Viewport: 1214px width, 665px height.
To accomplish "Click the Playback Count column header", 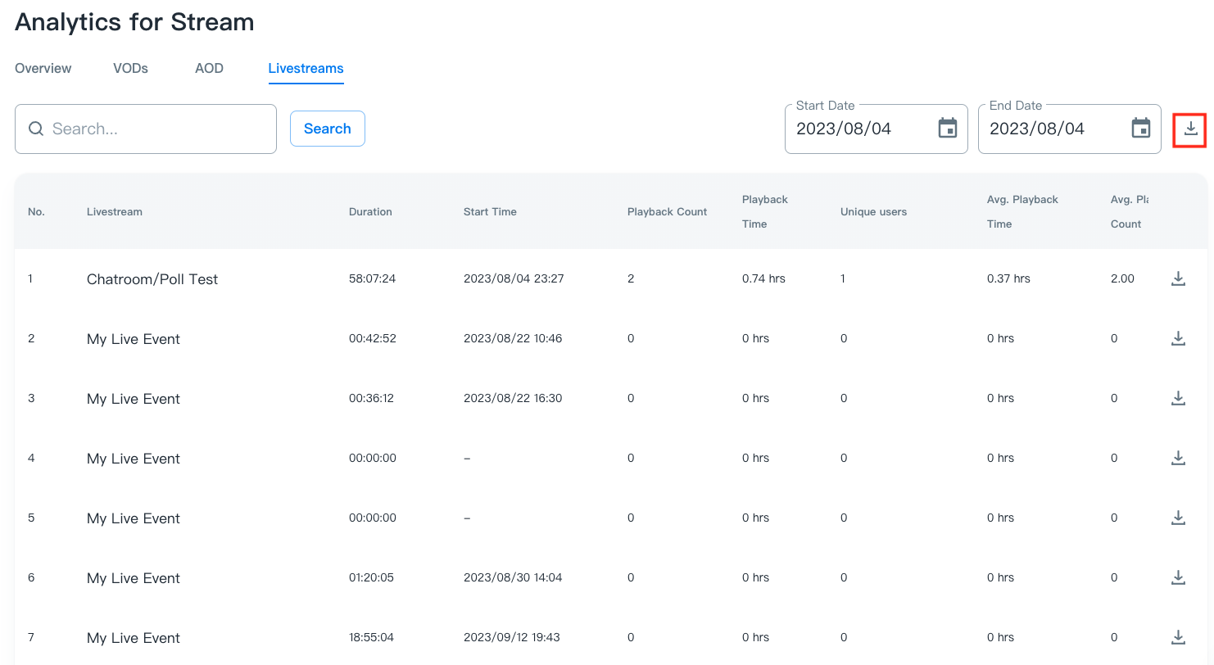I will (667, 212).
